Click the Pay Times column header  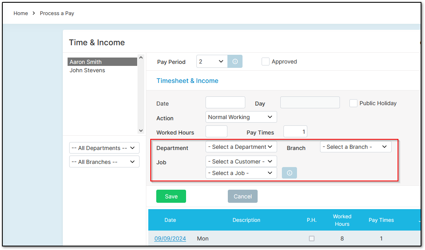click(381, 220)
